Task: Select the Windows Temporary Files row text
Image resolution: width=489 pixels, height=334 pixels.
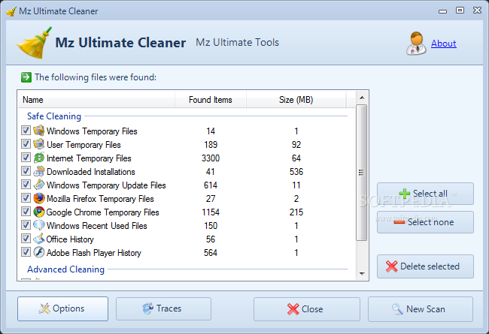Action: tap(92, 131)
